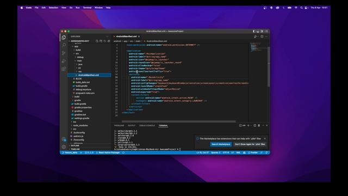This screenshot has width=348, height=196.
Task: Refresh the Explorer file tree
Action: tap(105, 41)
